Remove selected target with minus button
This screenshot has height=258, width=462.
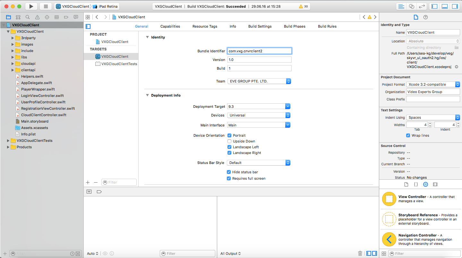(x=96, y=182)
